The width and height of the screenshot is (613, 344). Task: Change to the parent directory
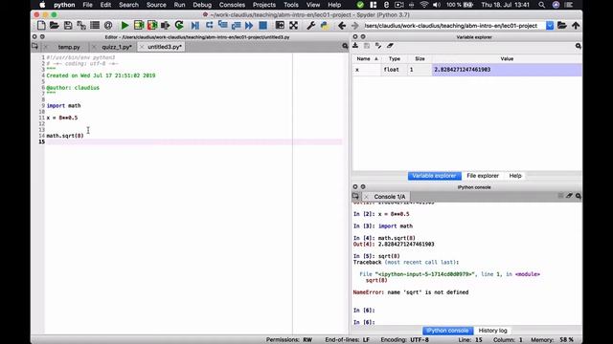point(576,26)
